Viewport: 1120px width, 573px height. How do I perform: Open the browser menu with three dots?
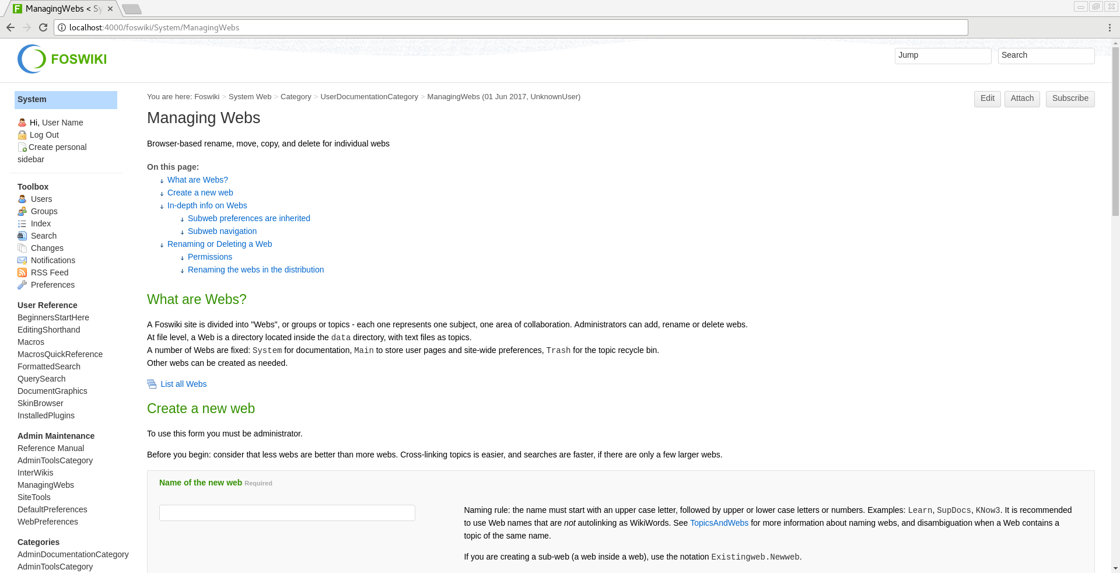point(1109,27)
